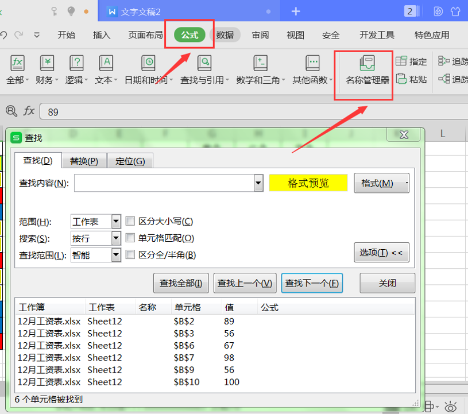This screenshot has width=468, height=414.
Task: Click column L header in the spreadsheet
Action: click(x=443, y=134)
